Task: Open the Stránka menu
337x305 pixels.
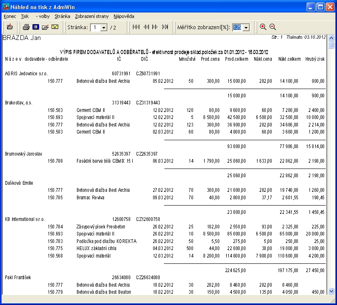Action: point(62,16)
